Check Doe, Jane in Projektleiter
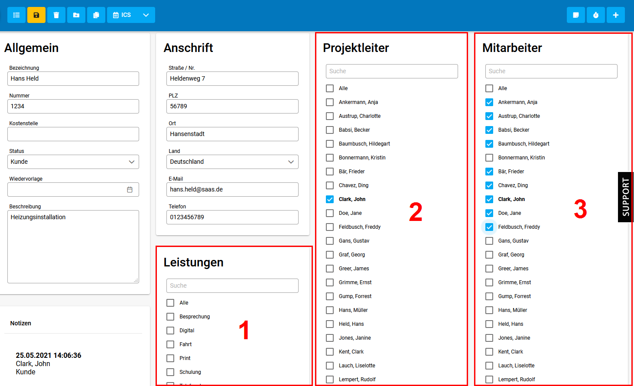Screen dimensions: 634x386 [330, 213]
